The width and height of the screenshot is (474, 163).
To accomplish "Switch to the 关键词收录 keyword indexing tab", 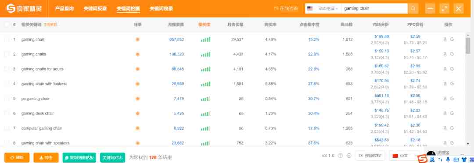I will [161, 8].
